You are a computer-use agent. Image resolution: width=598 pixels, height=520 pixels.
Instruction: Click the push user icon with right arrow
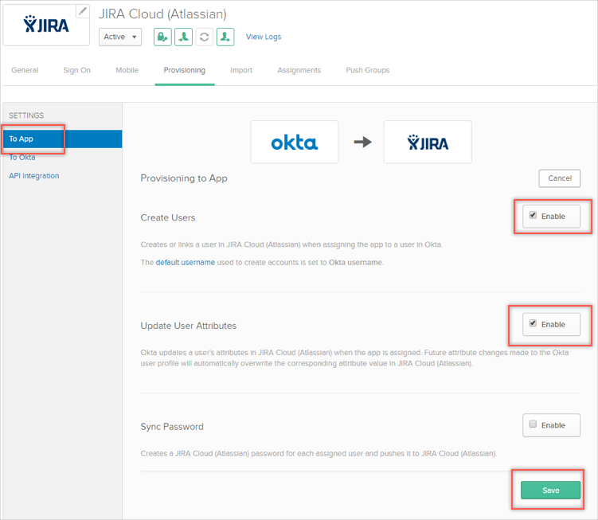pos(225,37)
